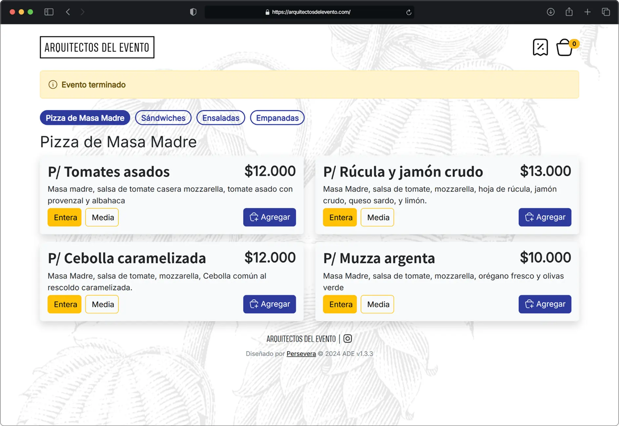Open the Ensaladas category tab
Viewport: 619px width, 426px height.
coord(221,118)
